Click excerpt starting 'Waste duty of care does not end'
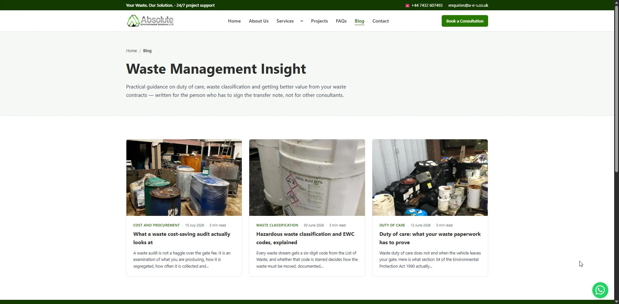 430,260
